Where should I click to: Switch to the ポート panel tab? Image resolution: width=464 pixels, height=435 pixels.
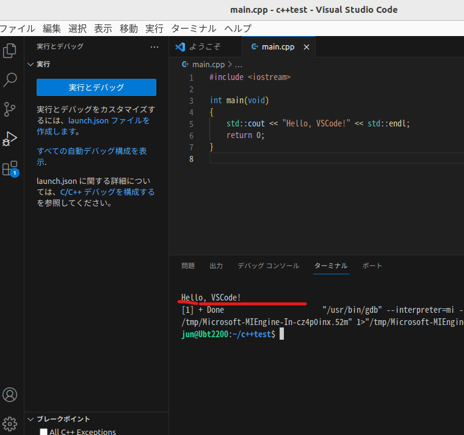pos(372,266)
